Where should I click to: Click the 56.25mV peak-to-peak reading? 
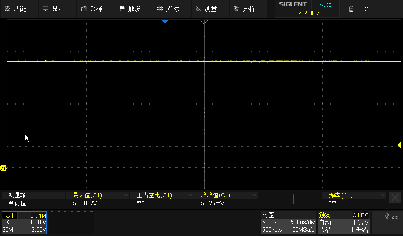[213, 203]
